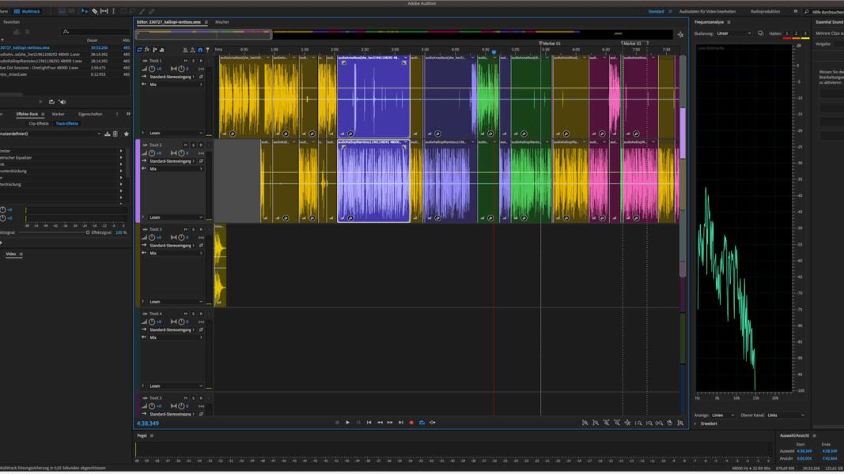The height and width of the screenshot is (474, 844).
Task: Click Track 1 volume knob
Action: tap(152, 69)
